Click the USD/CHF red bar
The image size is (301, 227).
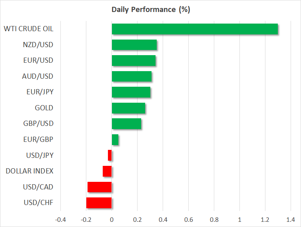point(99,203)
